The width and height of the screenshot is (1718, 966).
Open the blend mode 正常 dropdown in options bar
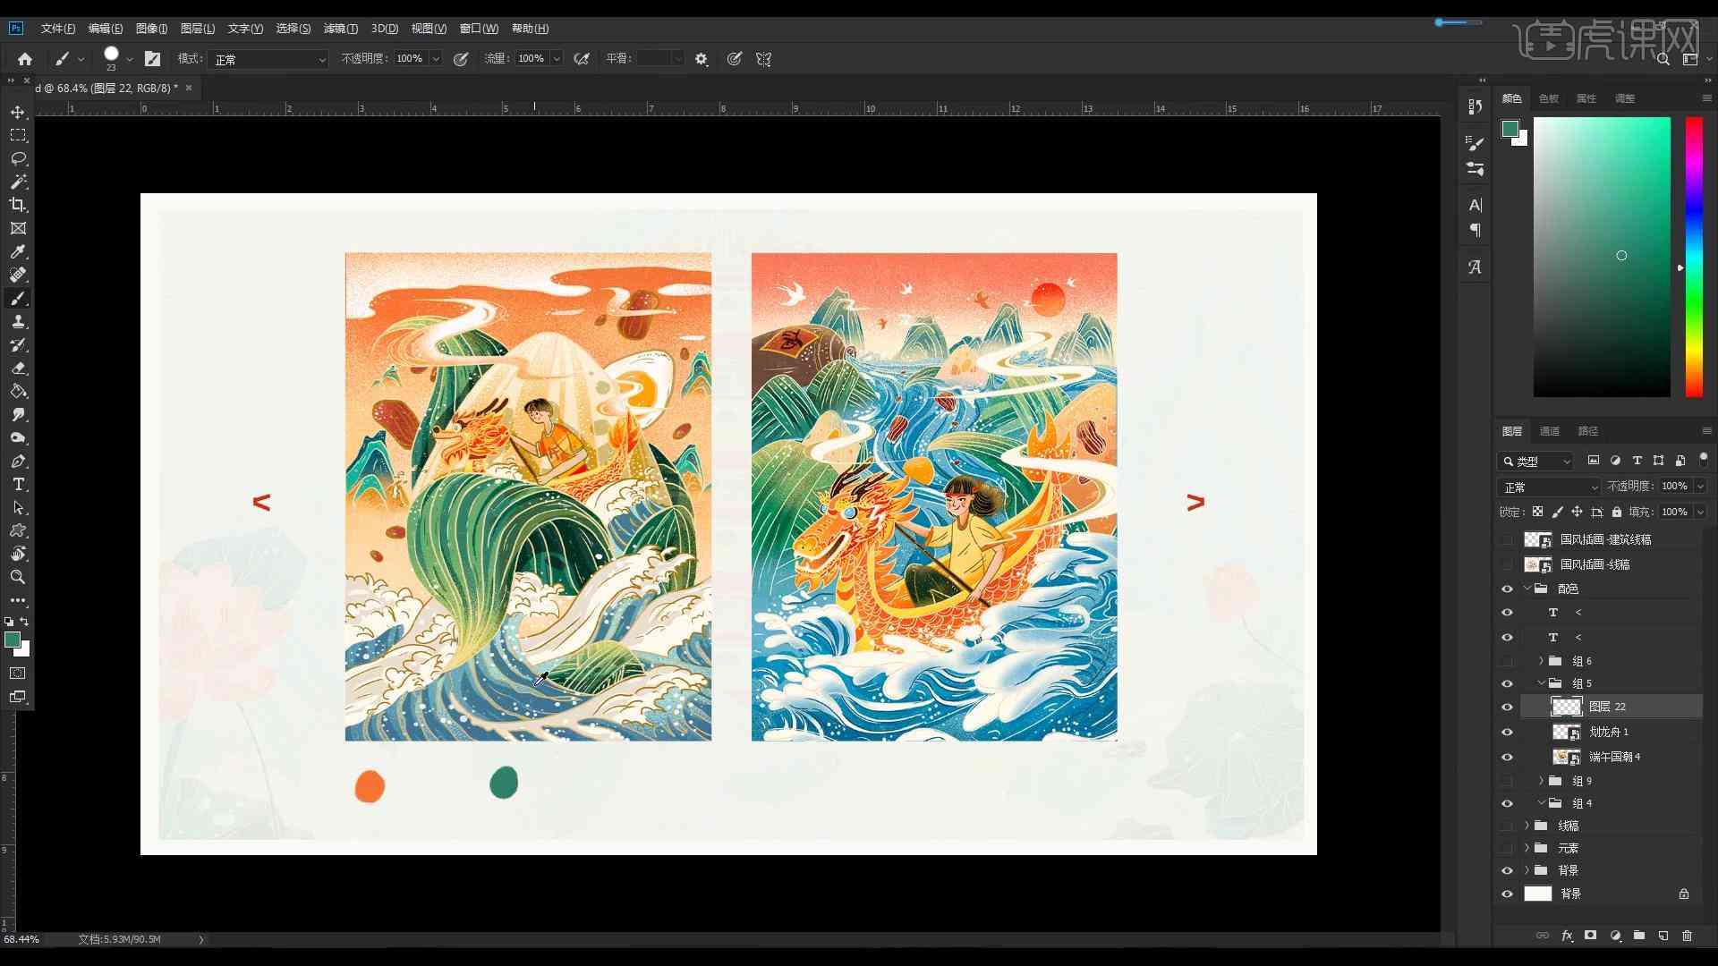(x=268, y=59)
